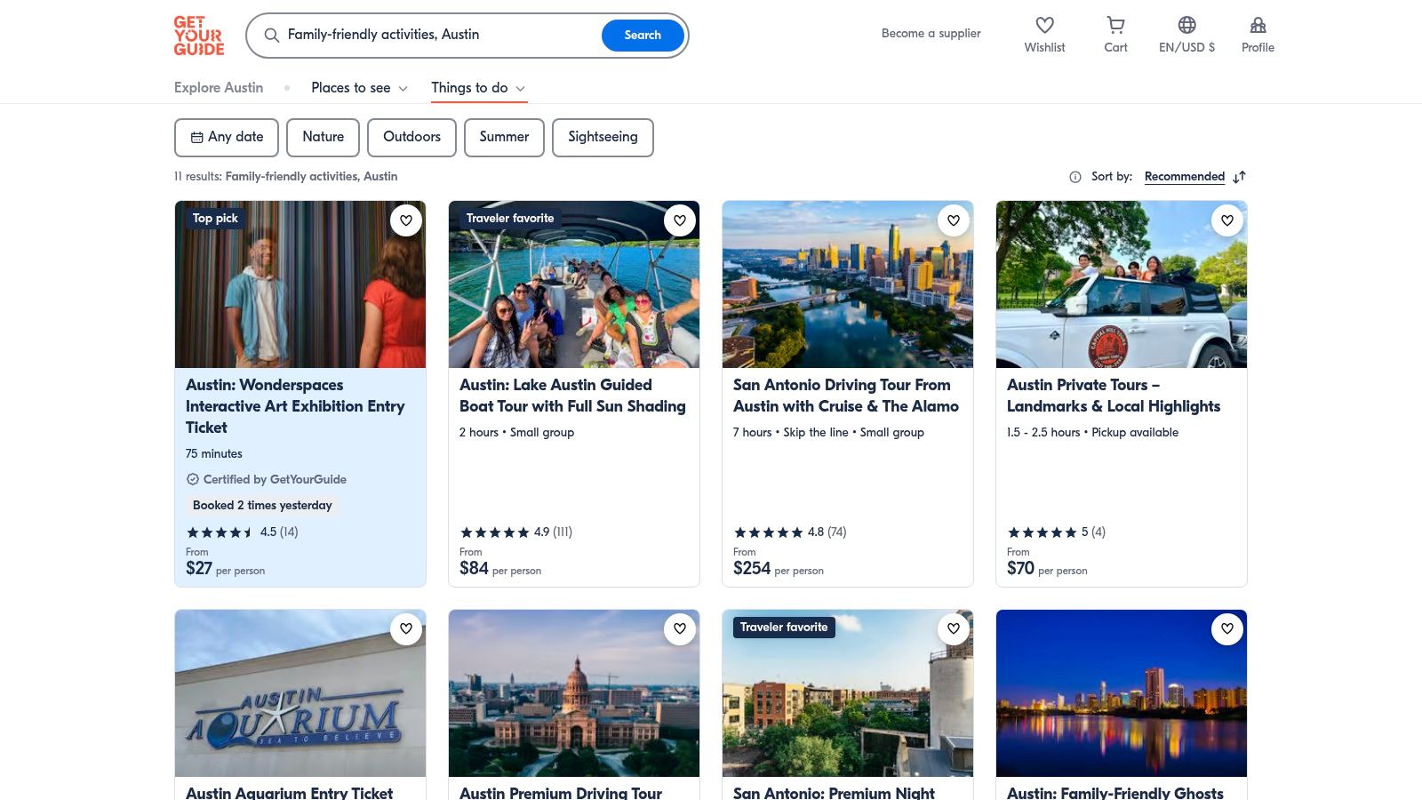Add Lake Austin Boat Tour to wishlist
This screenshot has height=800, width=1422.
[x=680, y=220]
